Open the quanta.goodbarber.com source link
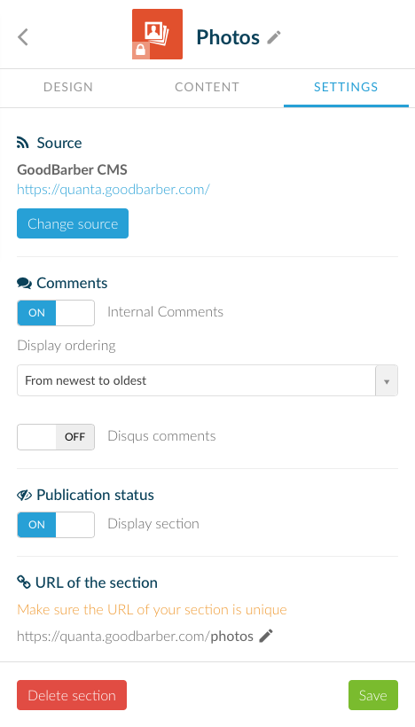 pos(114,189)
